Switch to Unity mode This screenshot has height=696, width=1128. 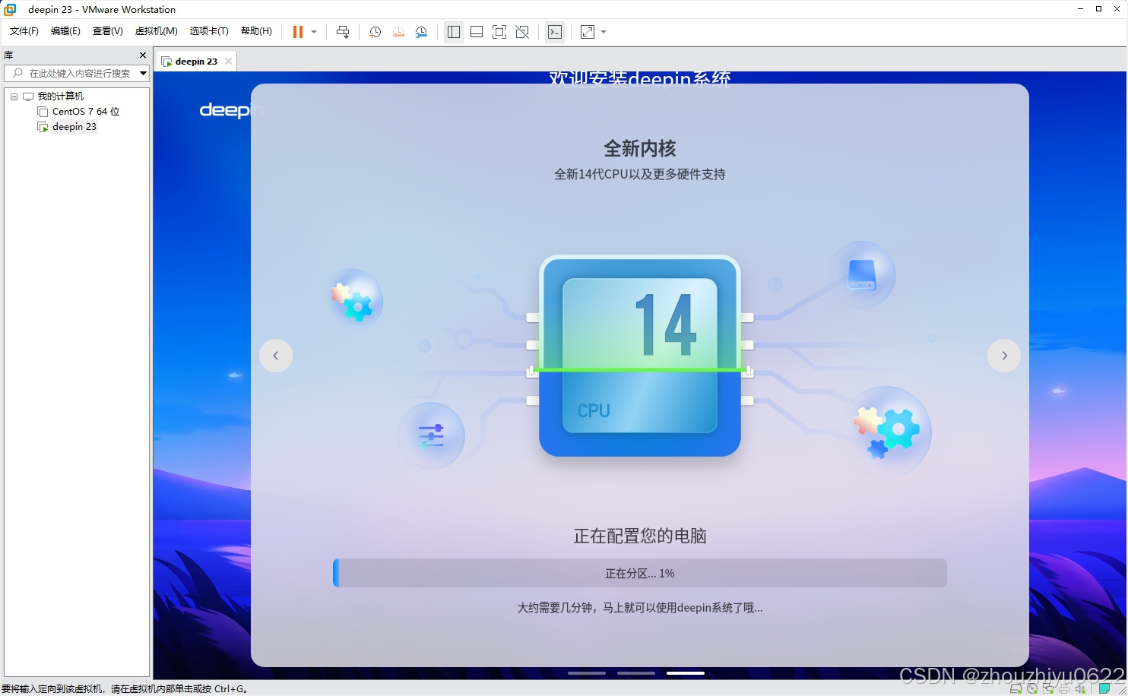coord(522,32)
